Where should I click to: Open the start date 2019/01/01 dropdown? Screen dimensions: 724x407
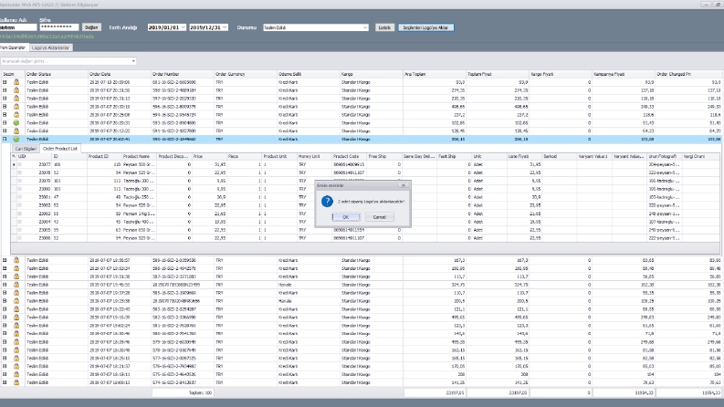[x=183, y=27]
